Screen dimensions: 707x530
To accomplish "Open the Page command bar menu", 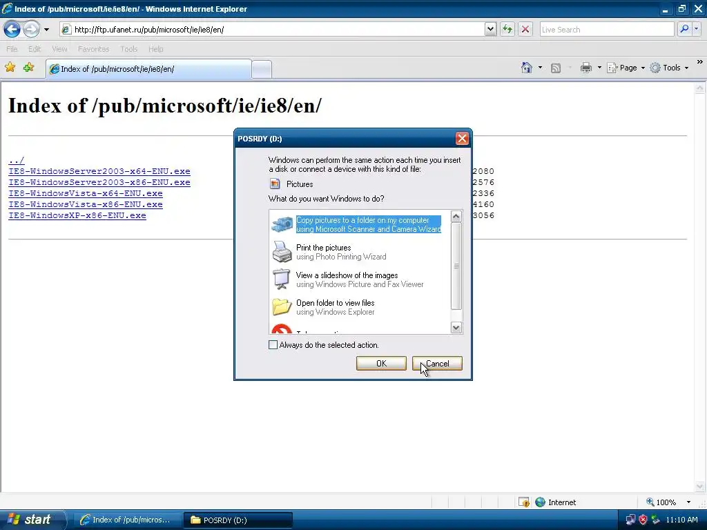I will 626,68.
